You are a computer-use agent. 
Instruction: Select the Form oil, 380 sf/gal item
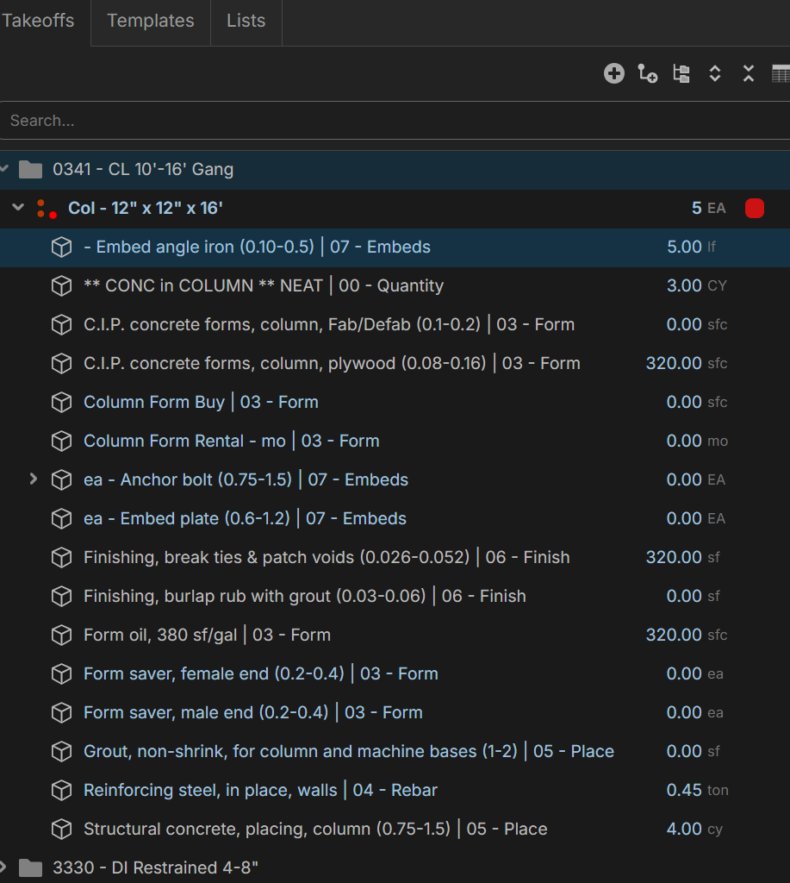point(207,636)
